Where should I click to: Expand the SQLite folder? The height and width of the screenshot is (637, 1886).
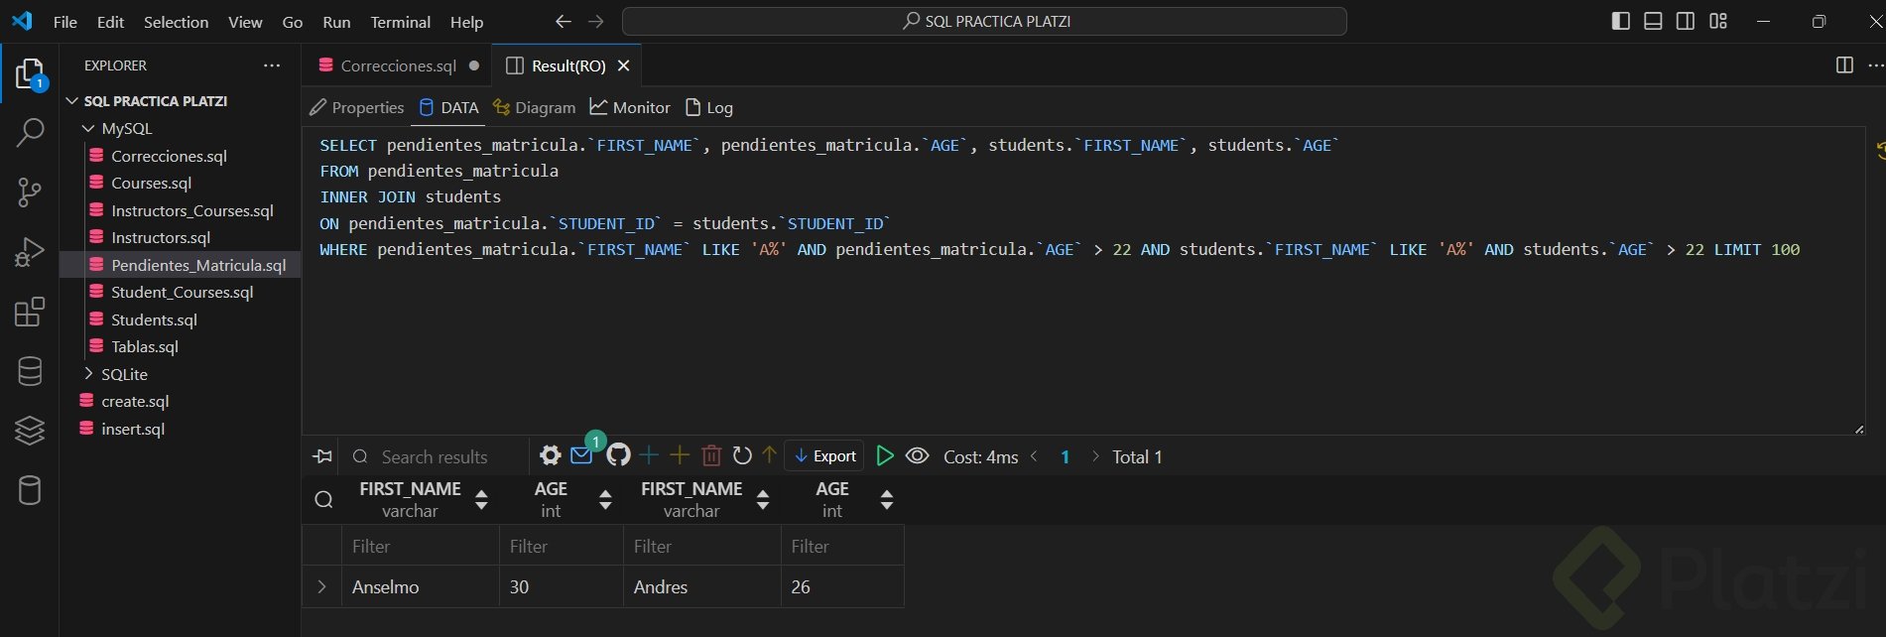(x=88, y=374)
